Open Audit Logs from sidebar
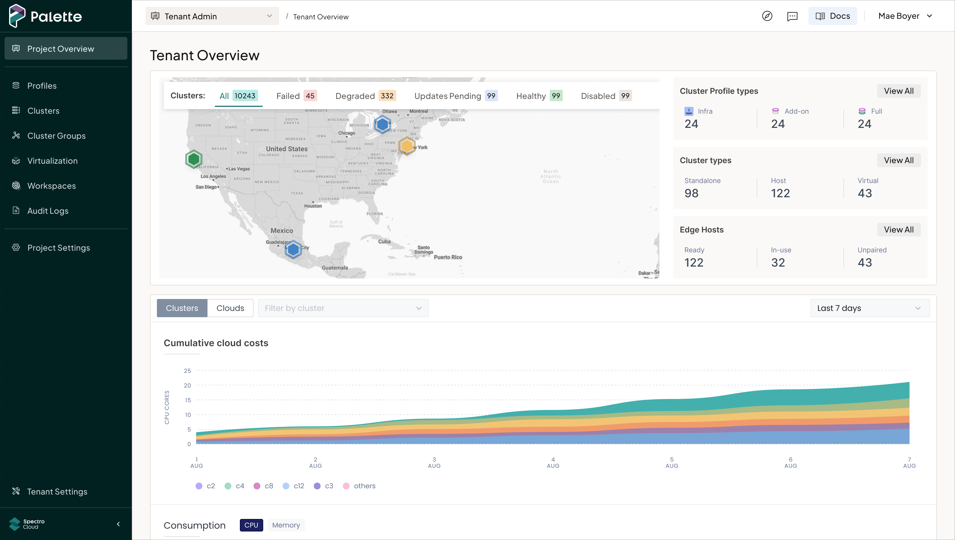 point(47,211)
